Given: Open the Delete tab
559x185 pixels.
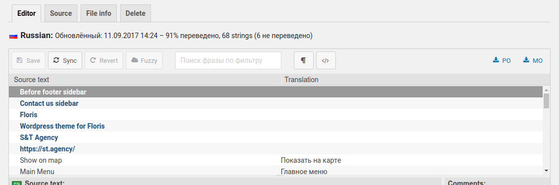Looking at the screenshot, I should coord(136,13).
